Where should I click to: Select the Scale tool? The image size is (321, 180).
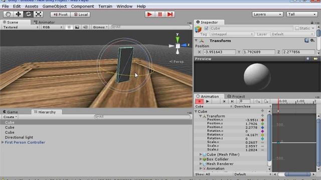click(38, 14)
